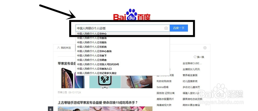Choose suggestion ending in 记录多久清空
Screen dimensions: 258x111
[123, 73]
